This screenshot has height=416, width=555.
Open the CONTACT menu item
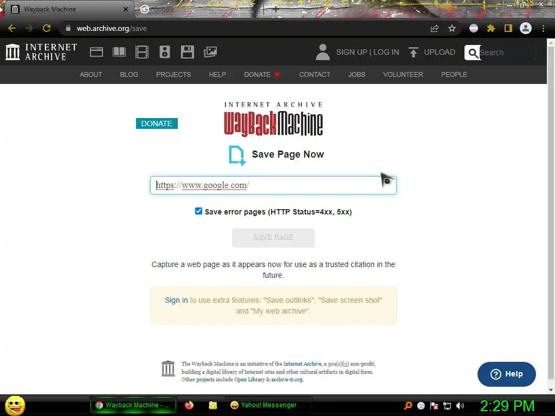point(315,75)
